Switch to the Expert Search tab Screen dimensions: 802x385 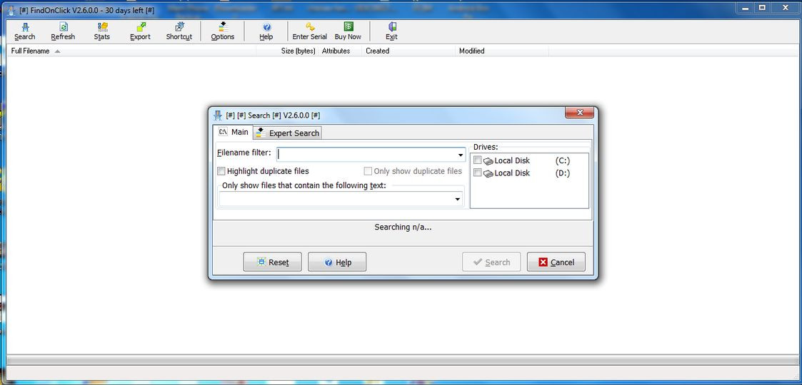(x=288, y=133)
